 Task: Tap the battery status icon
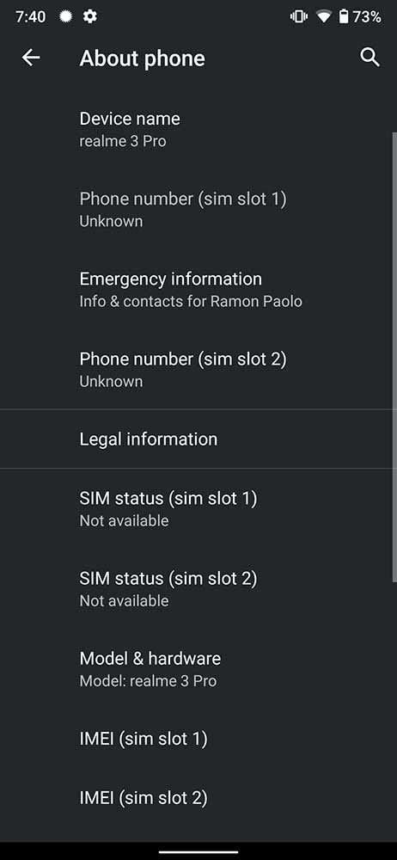(x=344, y=17)
